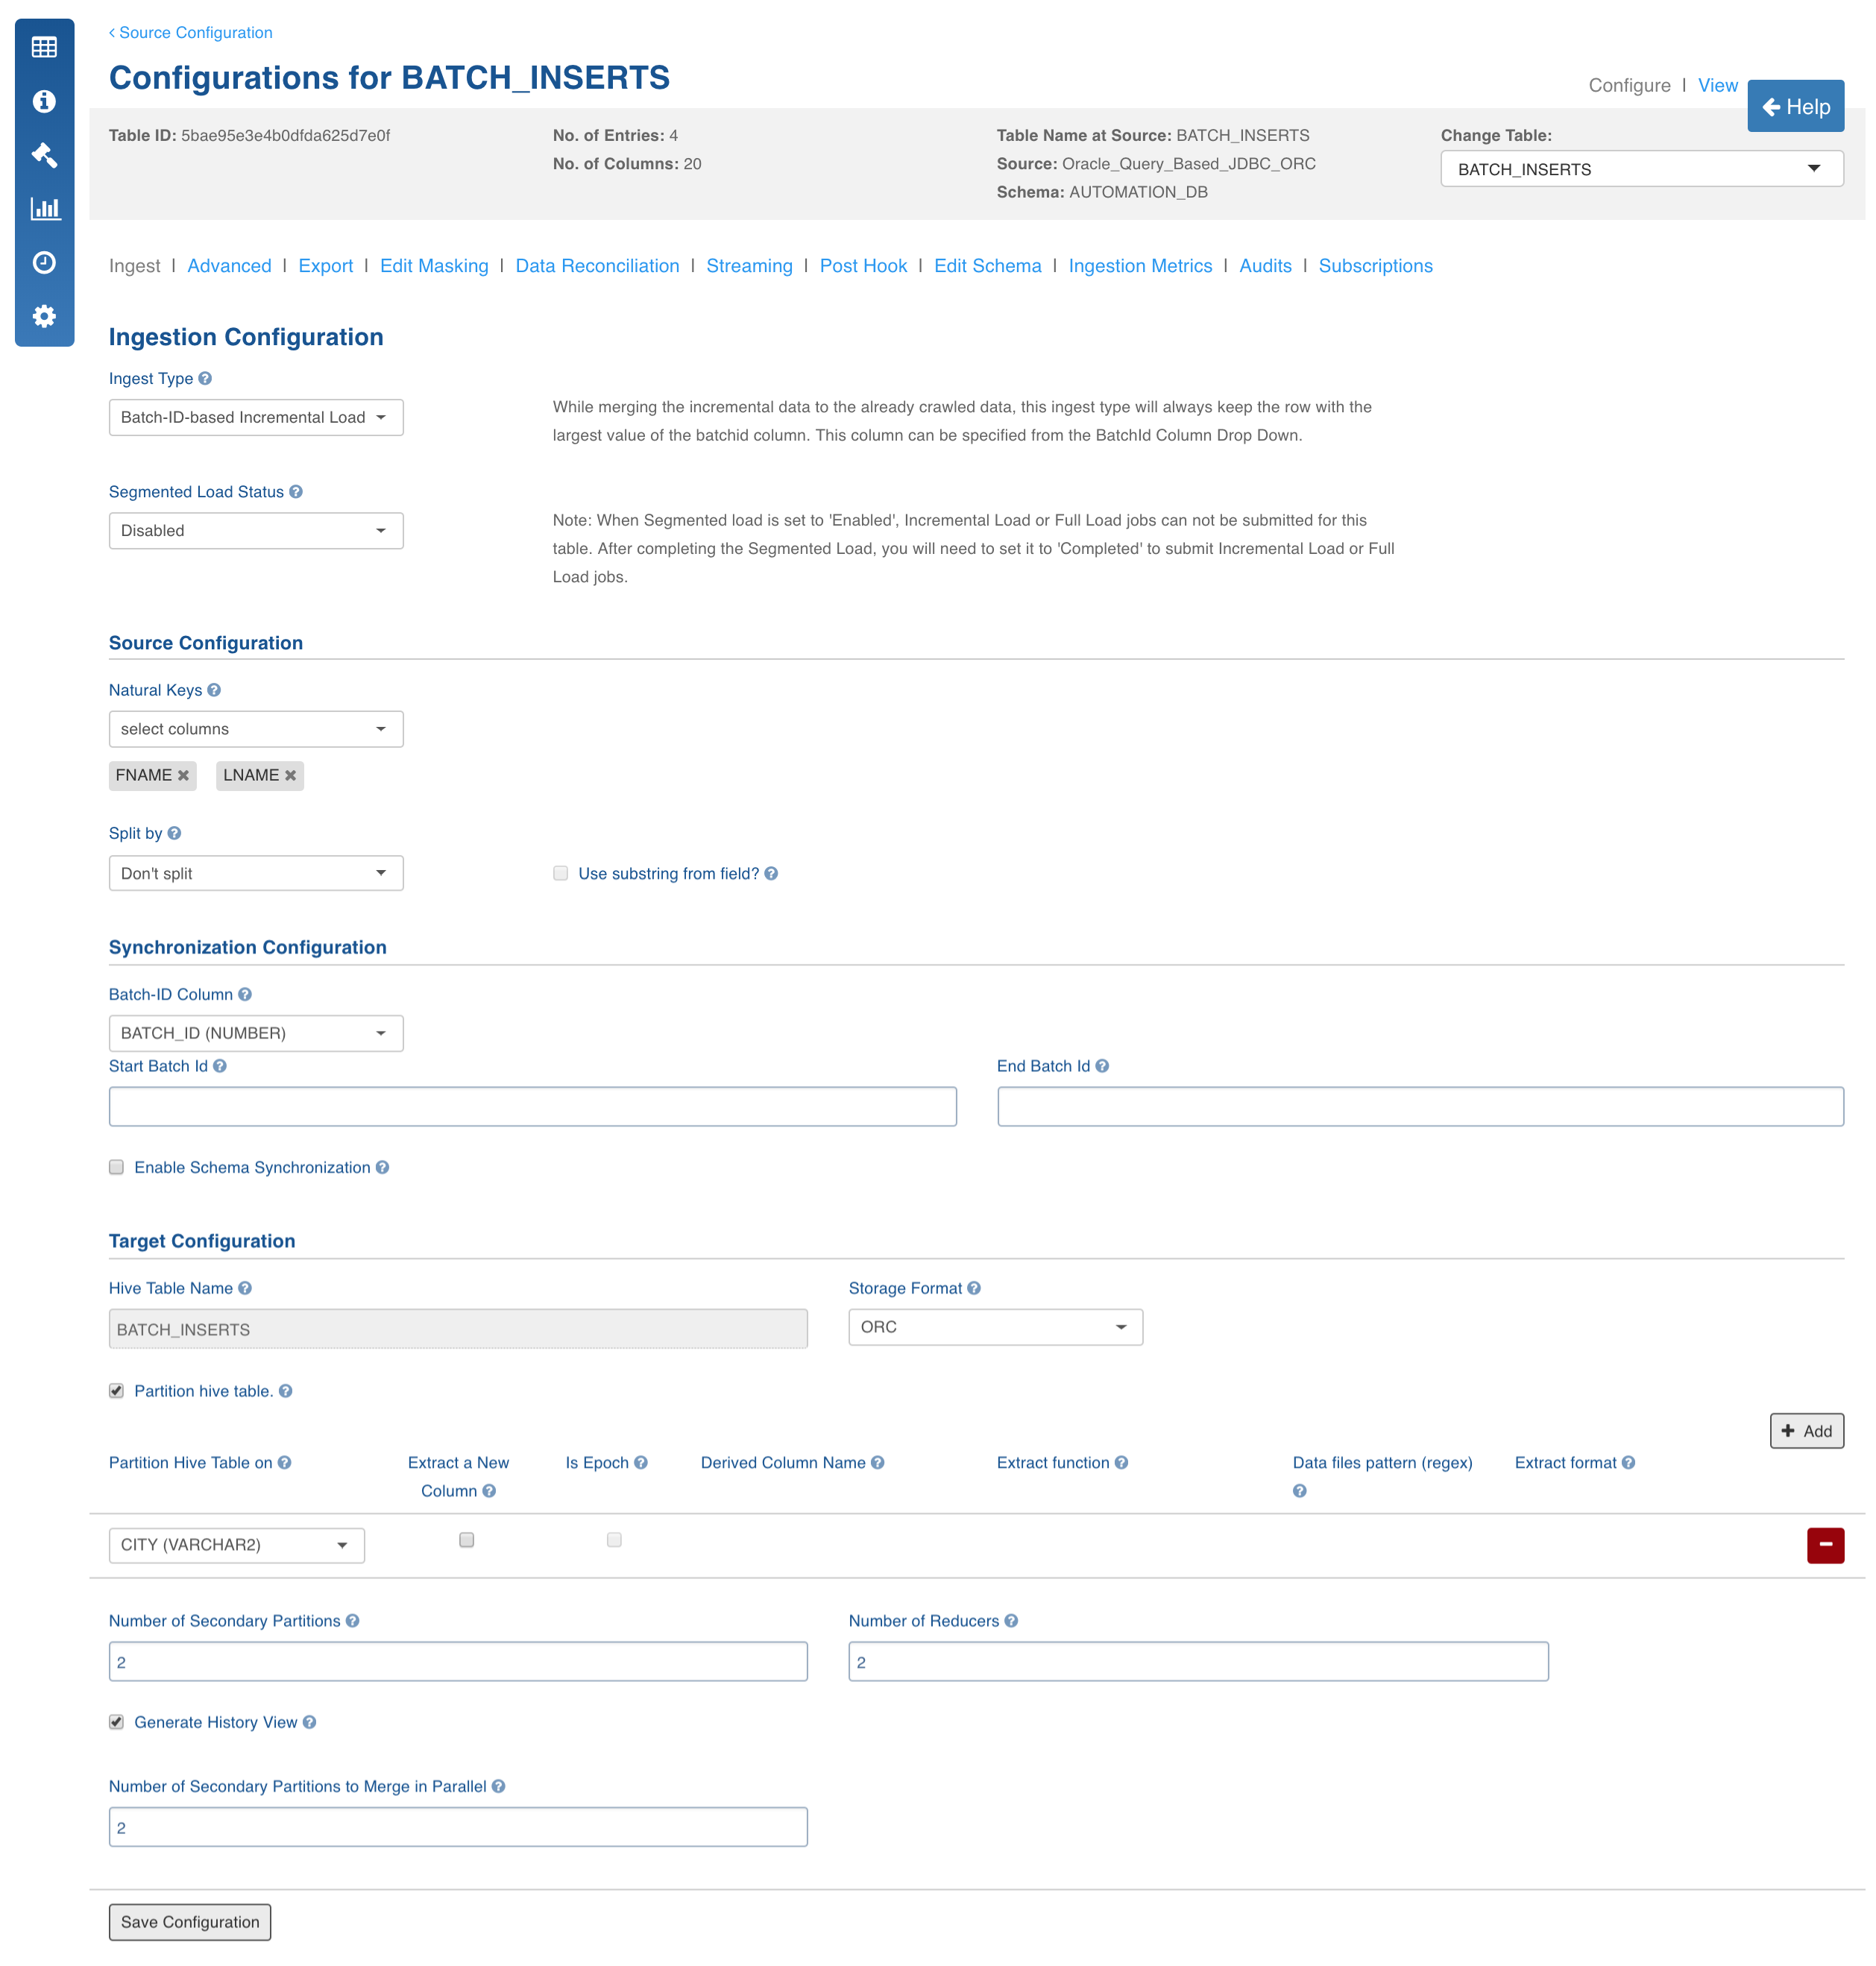The image size is (1876, 1966).
Task: Click help icon beside Generate History View
Action: pyautogui.click(x=310, y=1722)
